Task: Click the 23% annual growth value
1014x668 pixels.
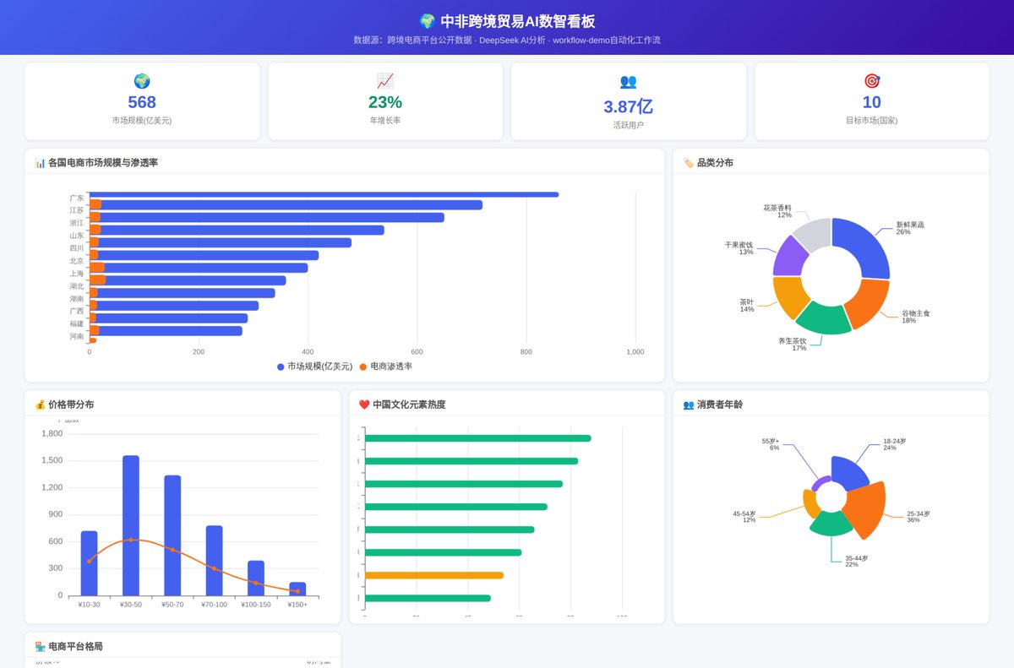Action: tap(385, 102)
